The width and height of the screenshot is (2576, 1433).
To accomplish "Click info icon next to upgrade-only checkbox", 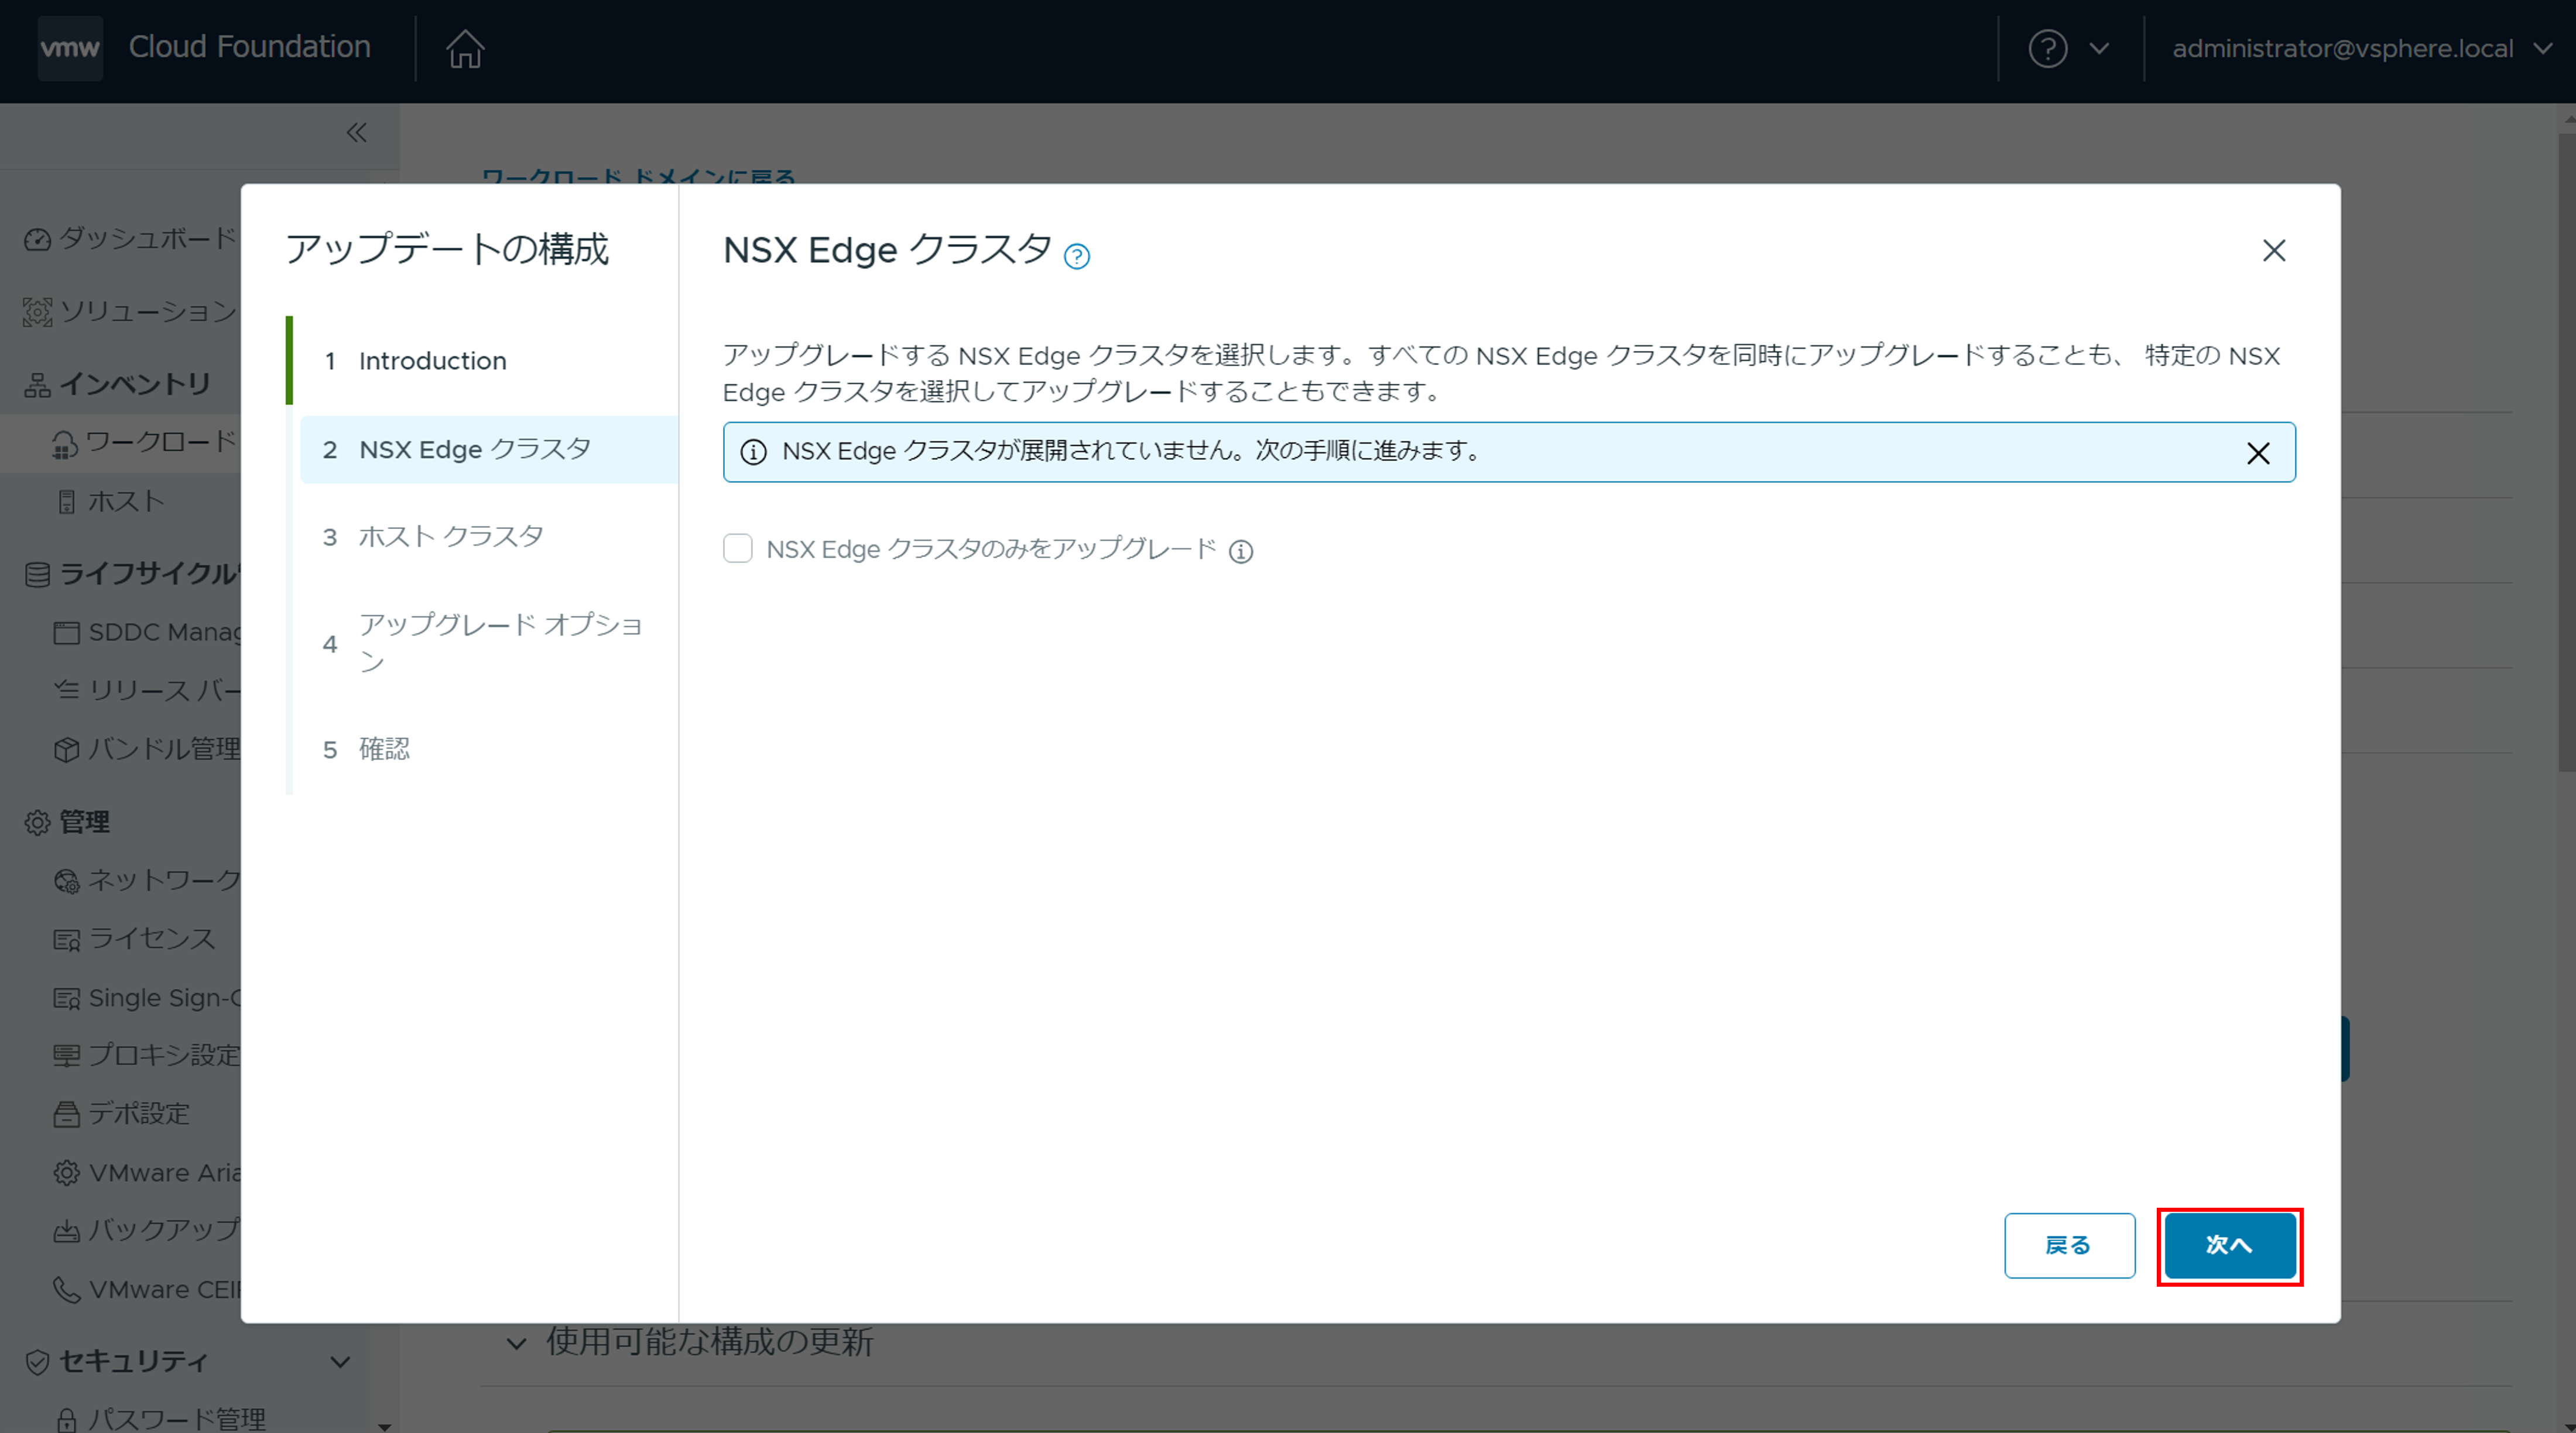I will [1240, 551].
